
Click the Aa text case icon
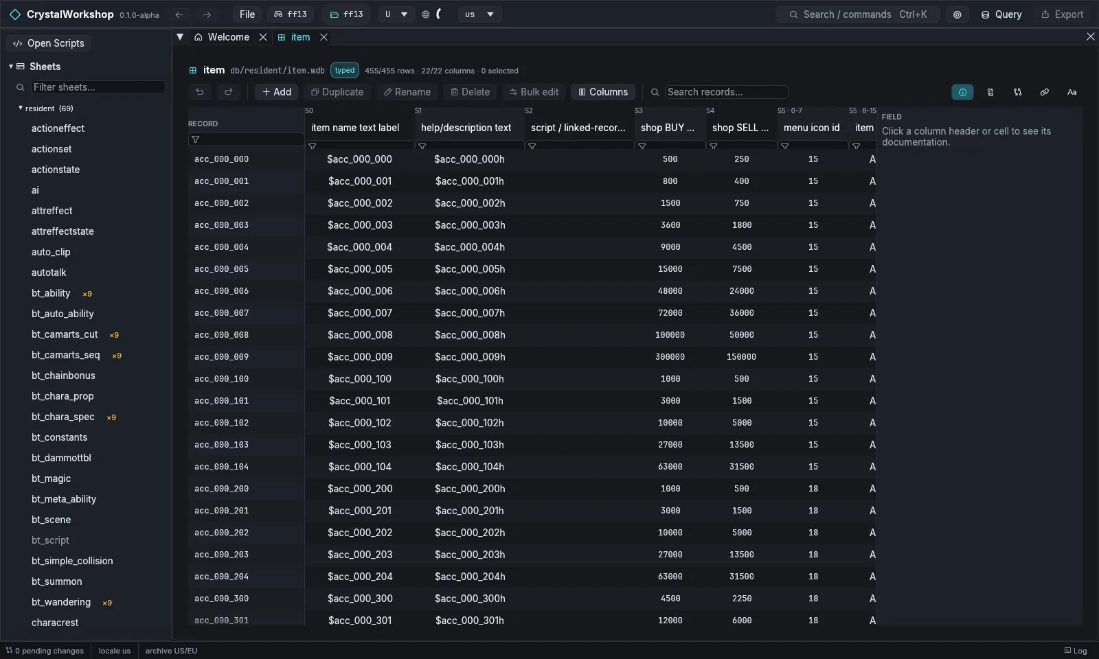tap(1072, 92)
